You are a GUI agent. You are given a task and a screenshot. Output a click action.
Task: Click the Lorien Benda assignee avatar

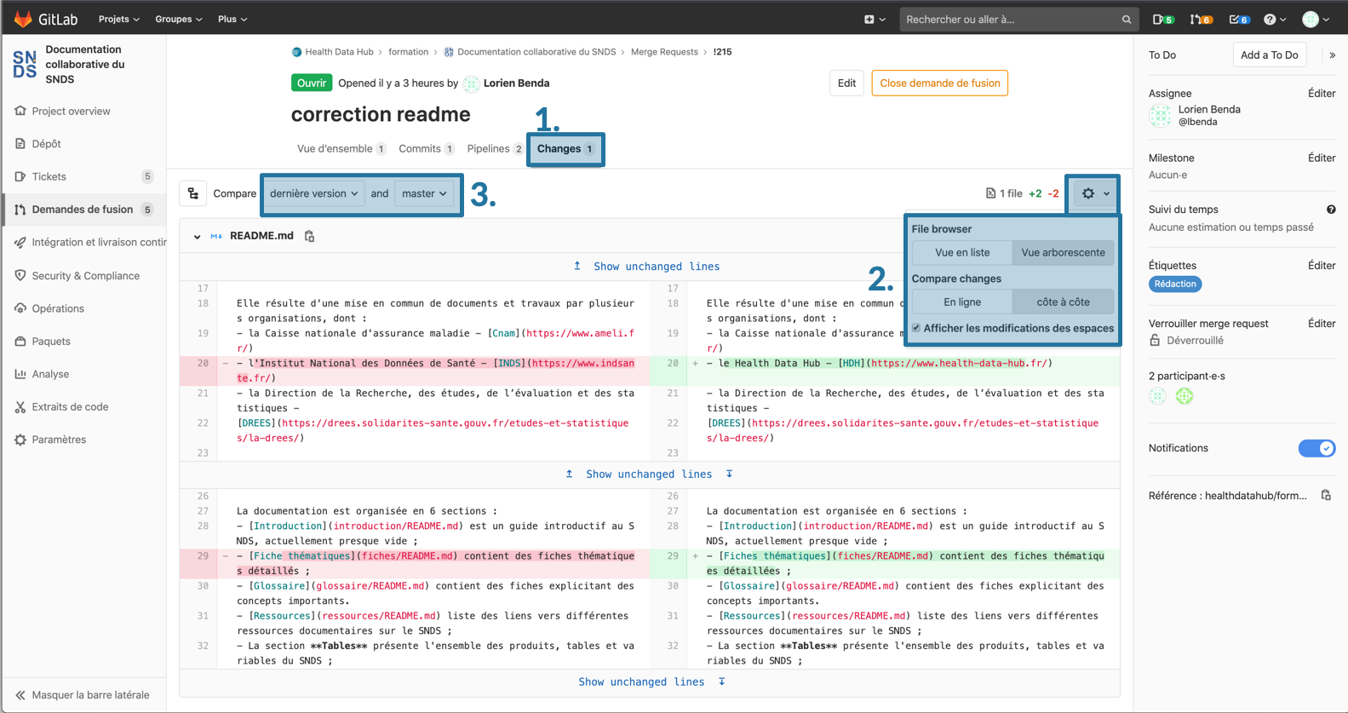click(1160, 116)
